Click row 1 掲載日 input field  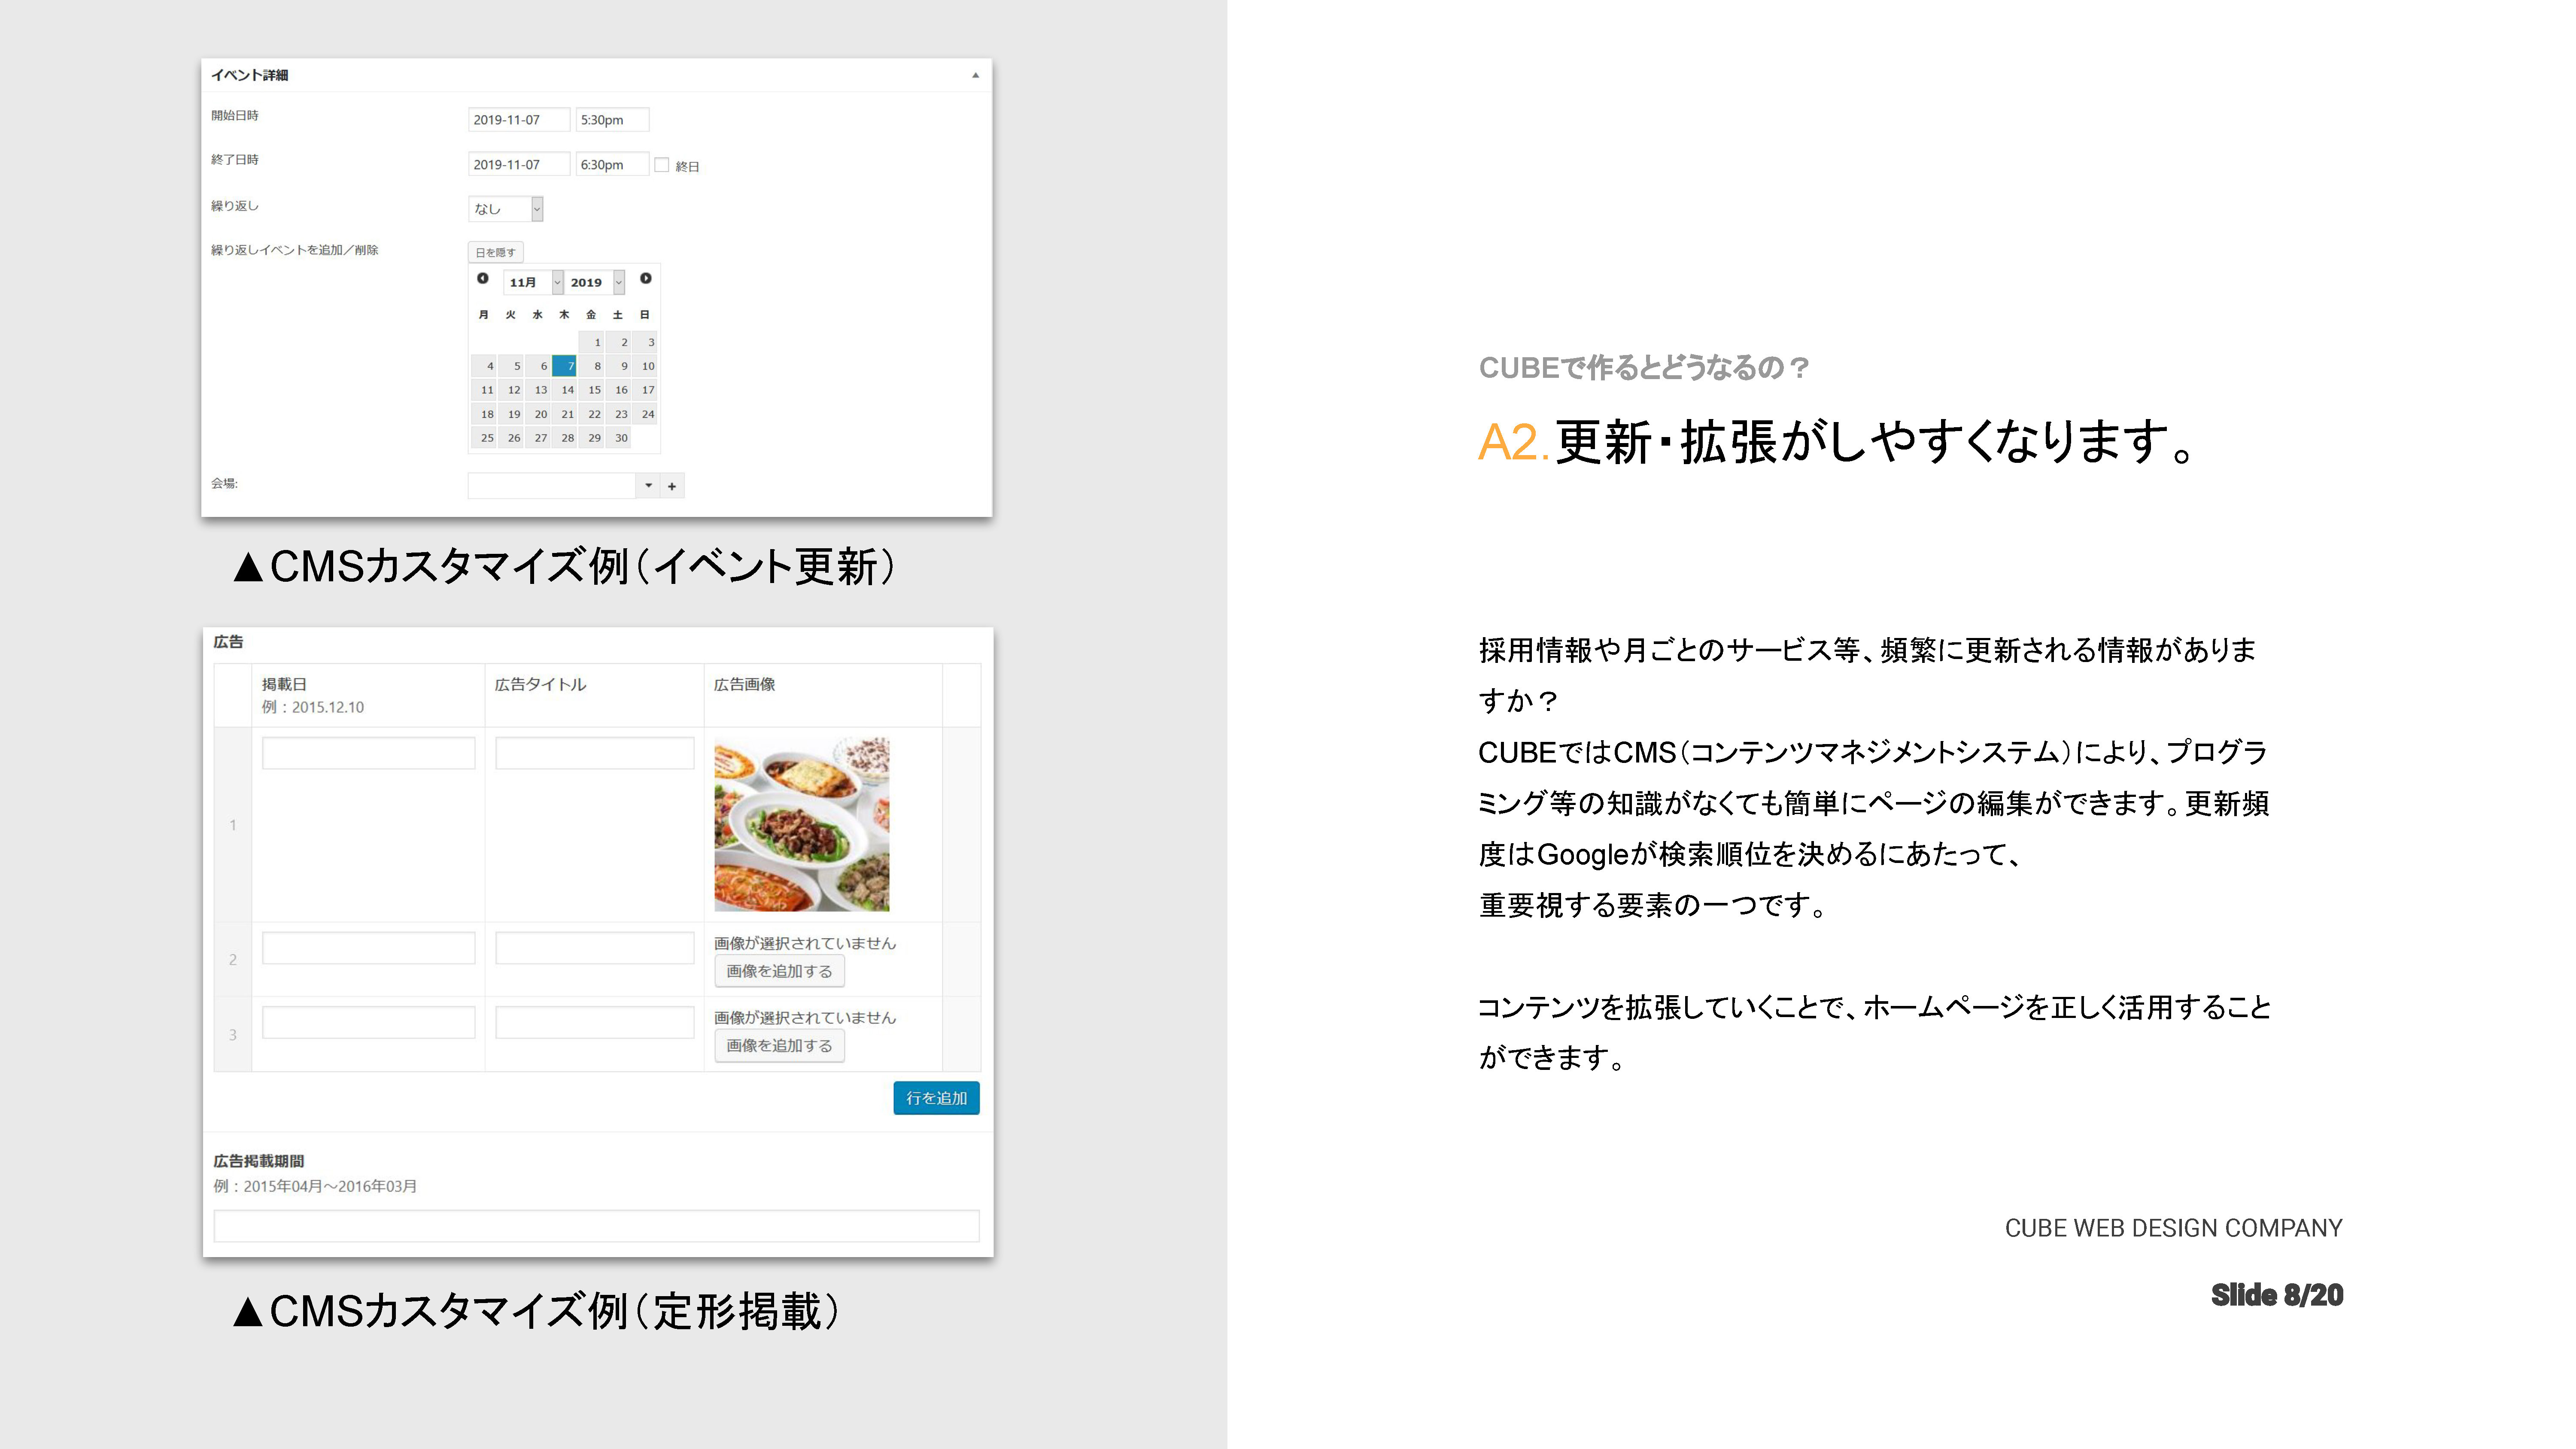point(368,753)
